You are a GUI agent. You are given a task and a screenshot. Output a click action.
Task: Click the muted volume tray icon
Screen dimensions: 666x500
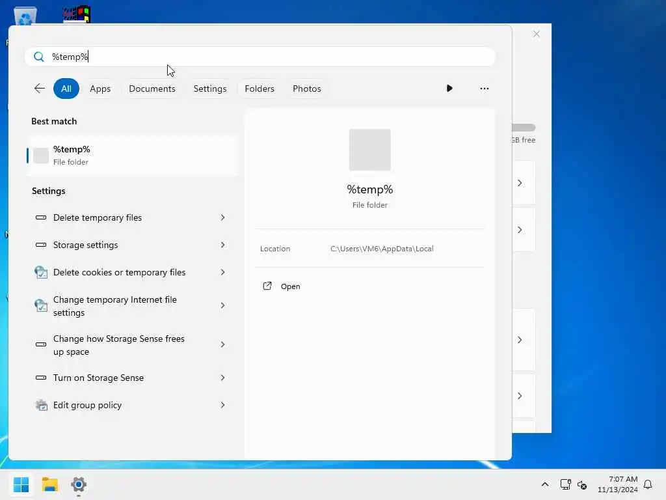[582, 484]
